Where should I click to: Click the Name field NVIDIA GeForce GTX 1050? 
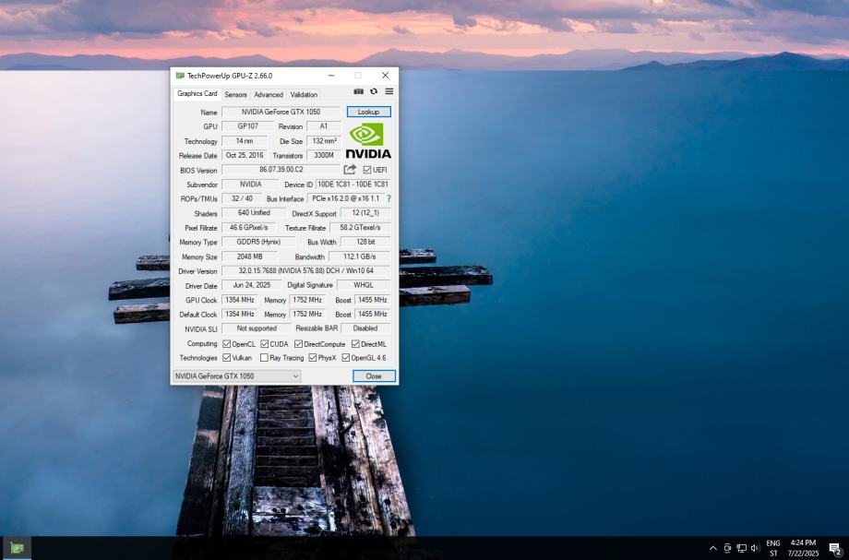click(281, 112)
